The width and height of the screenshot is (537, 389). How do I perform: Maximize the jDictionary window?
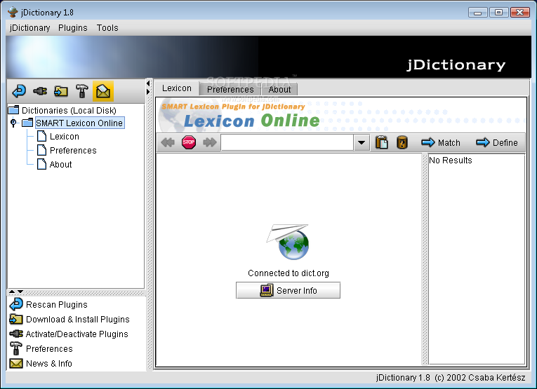coord(498,13)
